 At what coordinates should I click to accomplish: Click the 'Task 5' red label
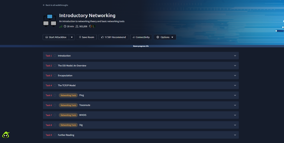point(49,95)
